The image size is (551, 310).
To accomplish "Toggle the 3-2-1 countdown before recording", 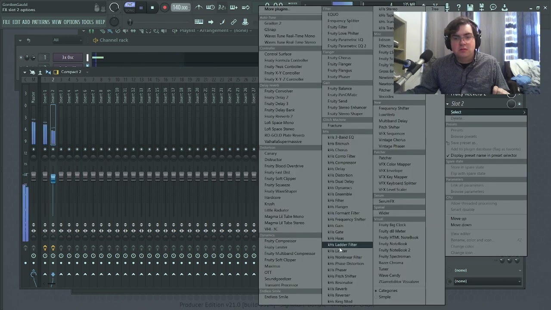I will (222, 7).
